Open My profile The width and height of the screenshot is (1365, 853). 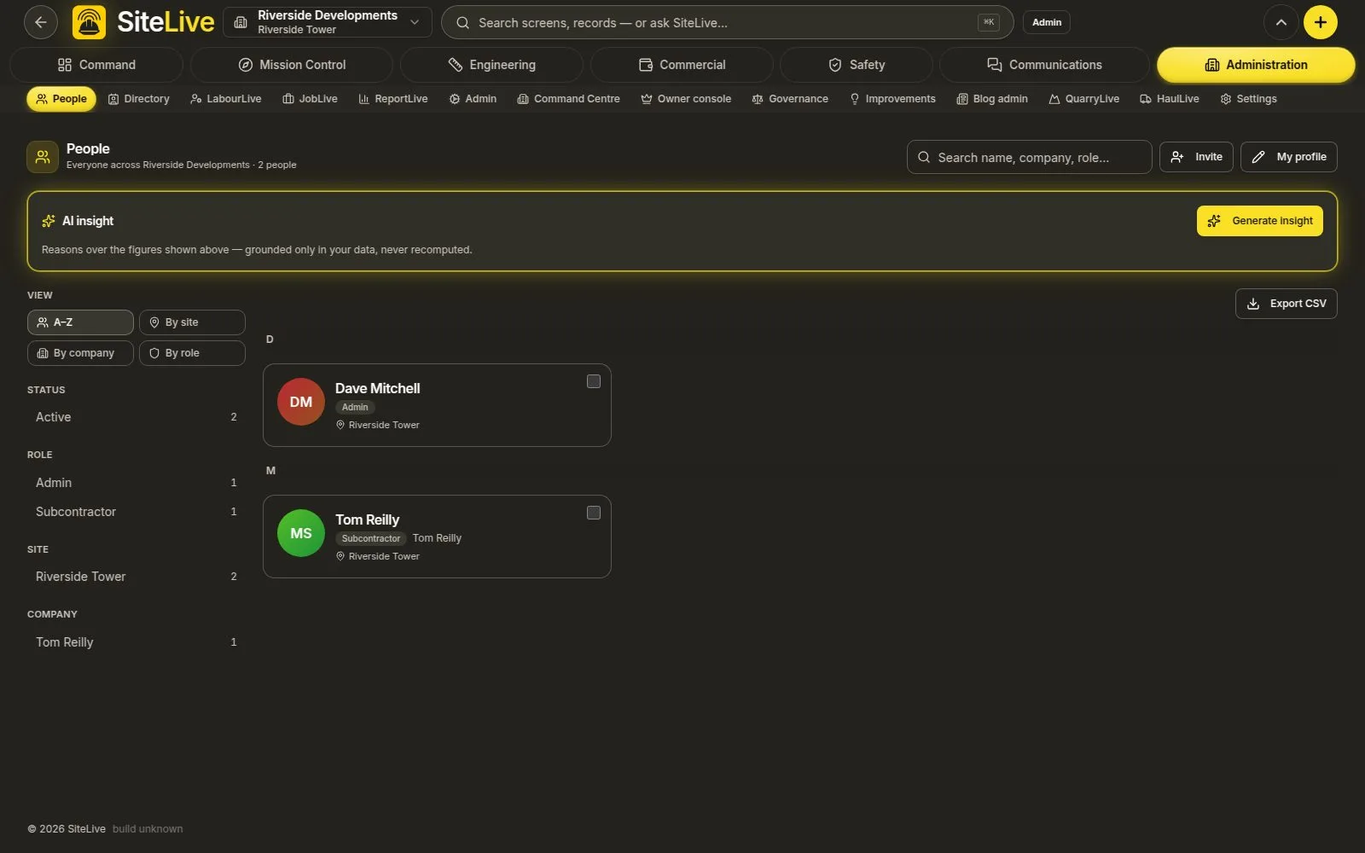(1288, 157)
